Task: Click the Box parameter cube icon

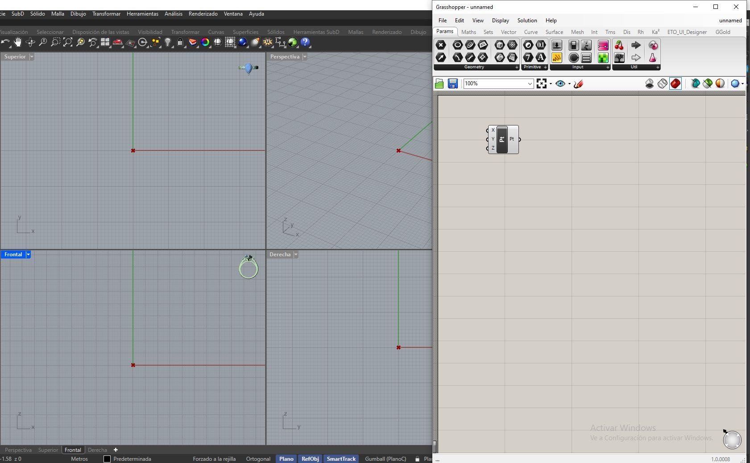Action: tap(500, 45)
